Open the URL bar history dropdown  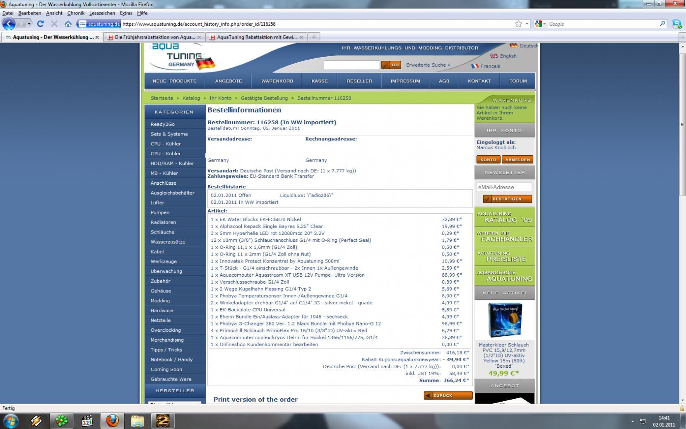[527, 24]
